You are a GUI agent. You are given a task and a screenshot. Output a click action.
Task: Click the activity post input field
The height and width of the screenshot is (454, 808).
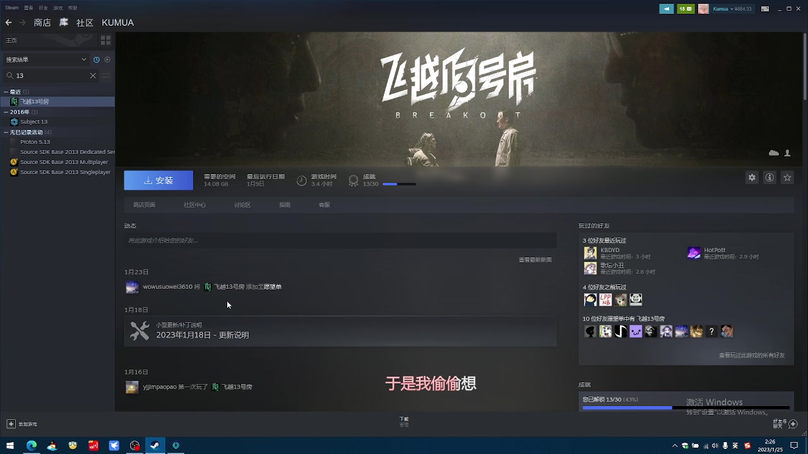point(340,240)
